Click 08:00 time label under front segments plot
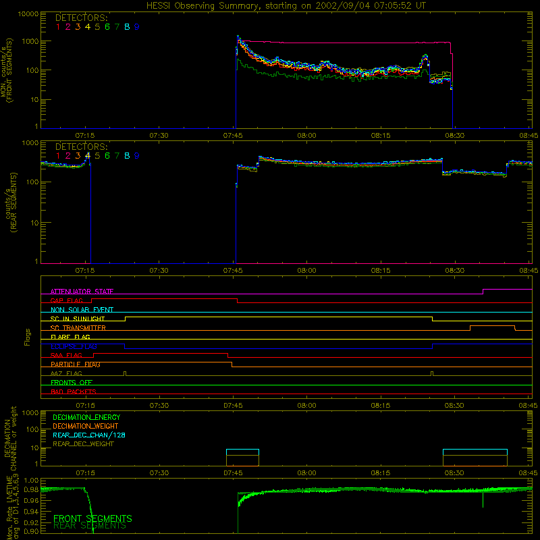Viewport: 540px width, 540px height. [306, 136]
